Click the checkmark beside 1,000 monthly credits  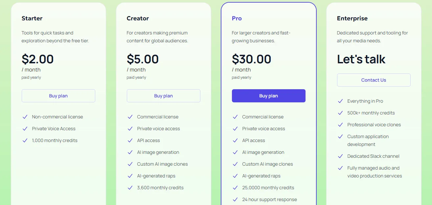click(25, 140)
